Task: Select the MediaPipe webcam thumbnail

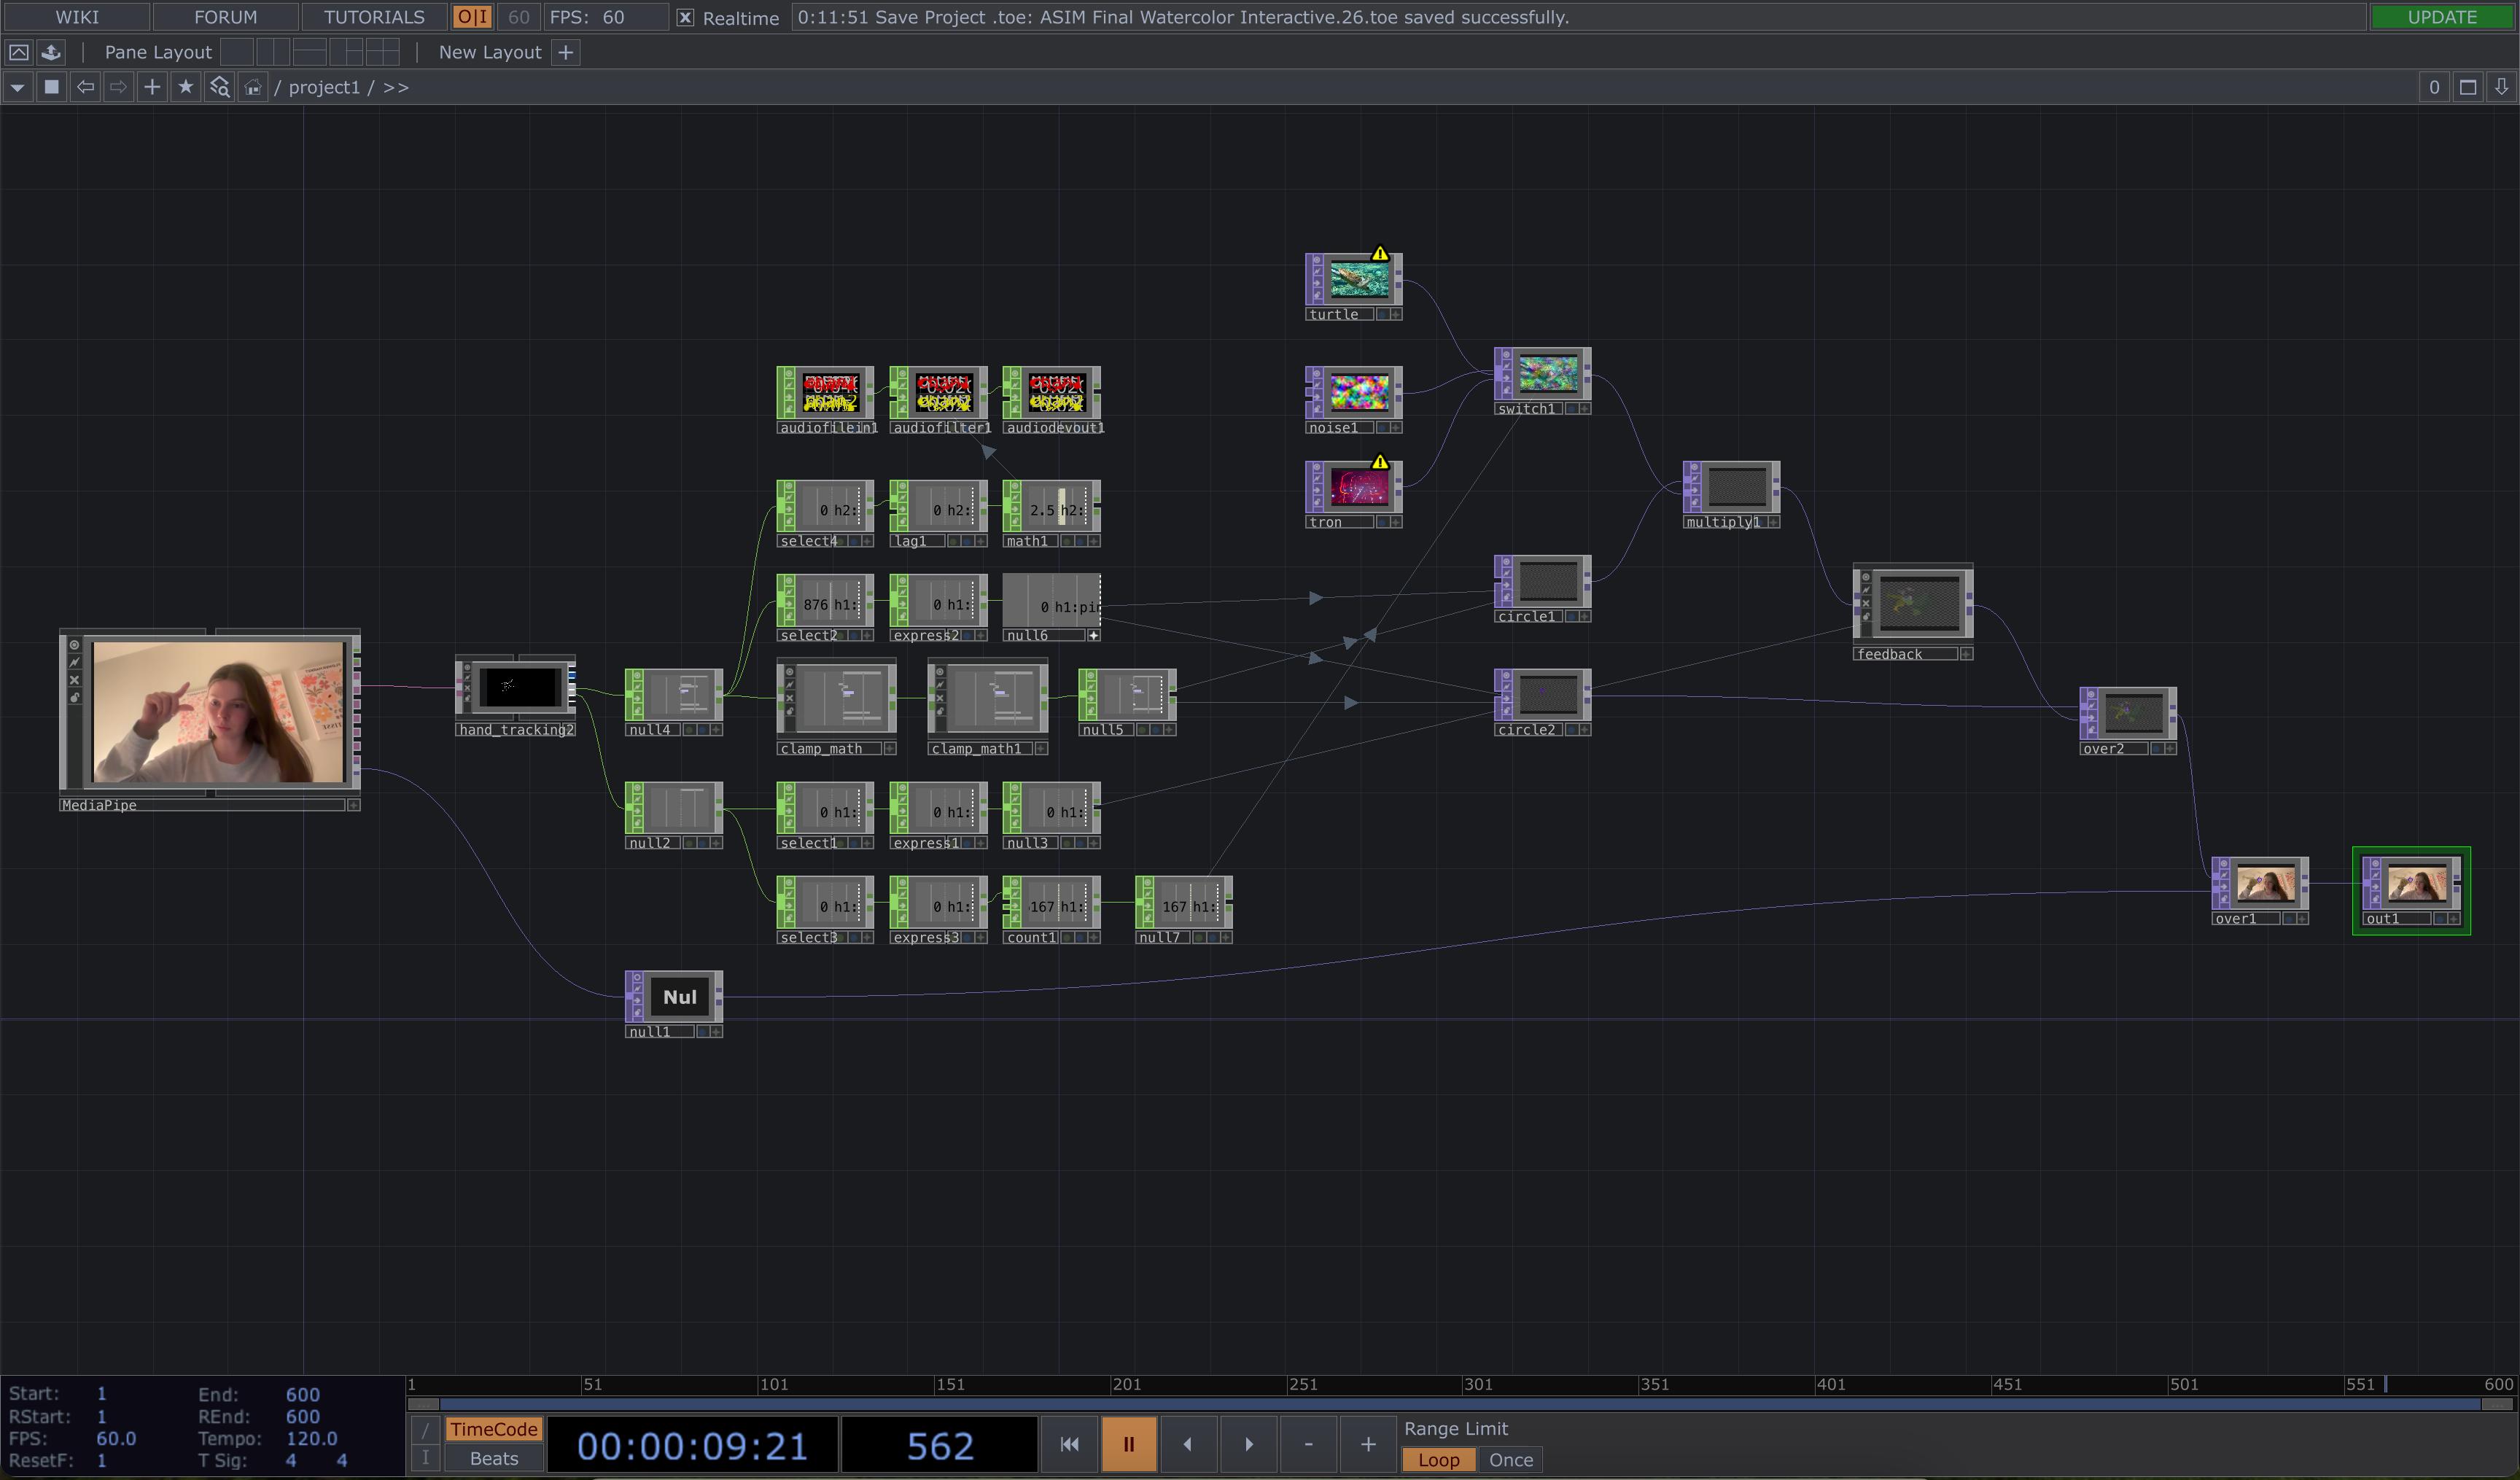Action: pos(218,712)
